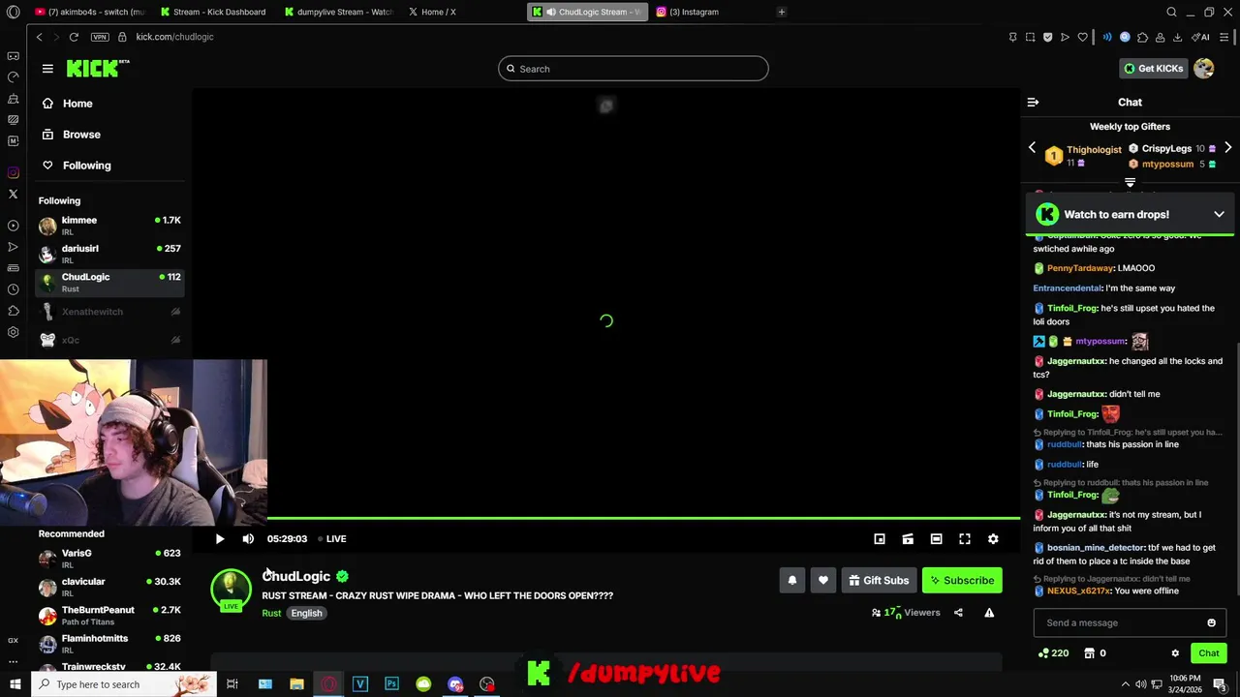Open chat settings gear
Image resolution: width=1240 pixels, height=697 pixels.
click(x=1175, y=653)
